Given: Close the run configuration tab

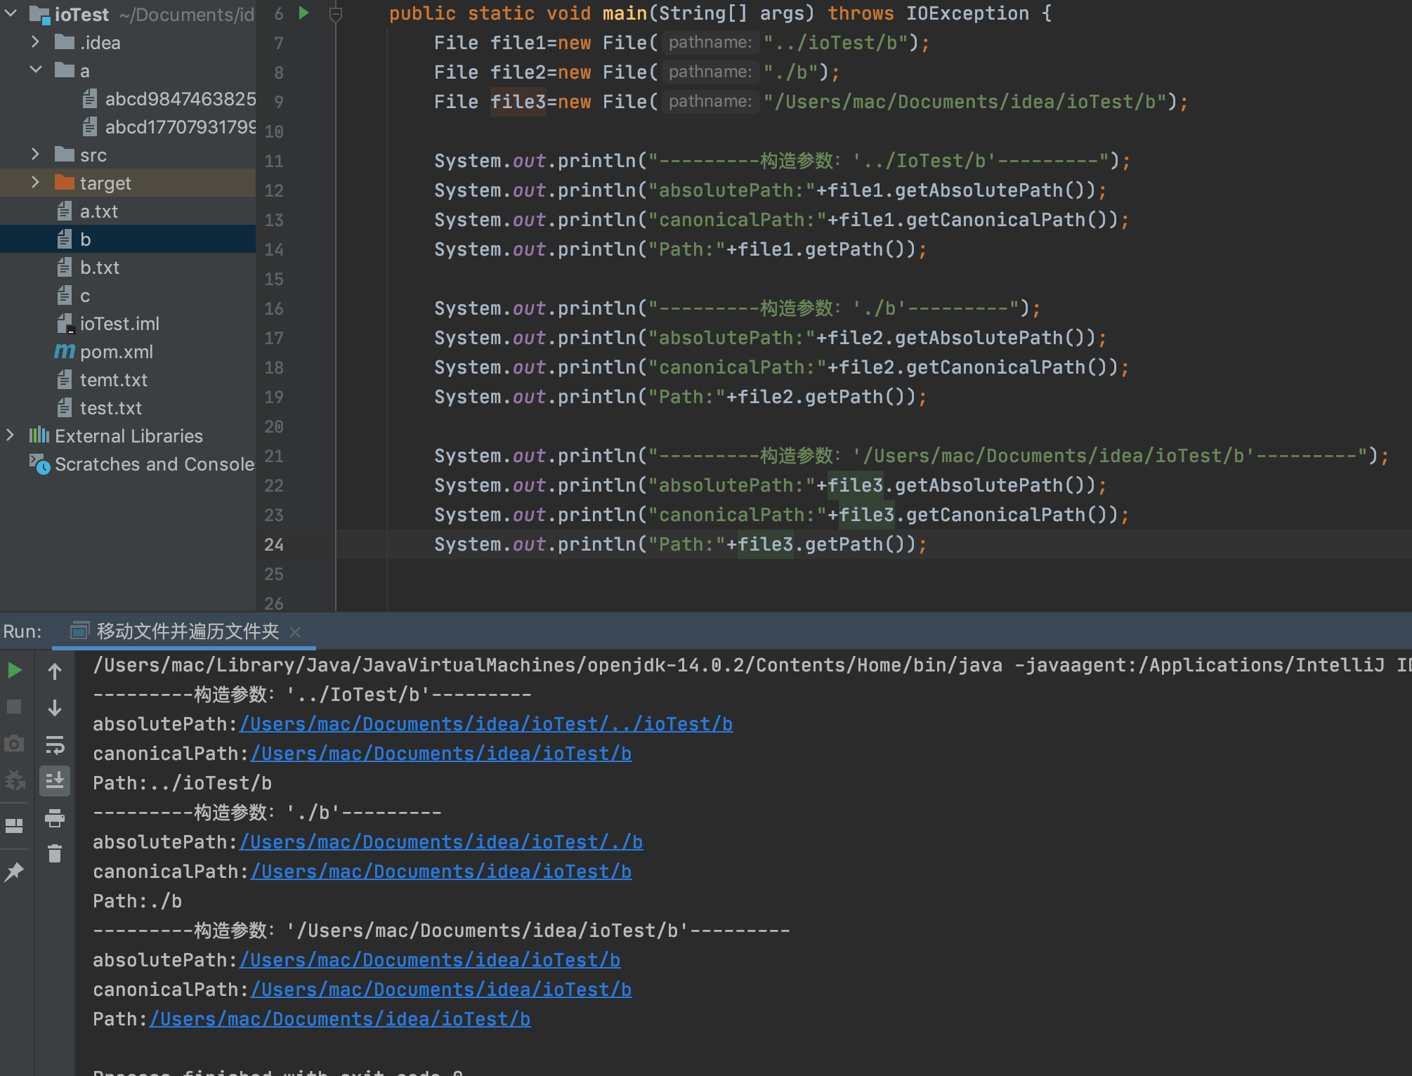Looking at the screenshot, I should [295, 632].
